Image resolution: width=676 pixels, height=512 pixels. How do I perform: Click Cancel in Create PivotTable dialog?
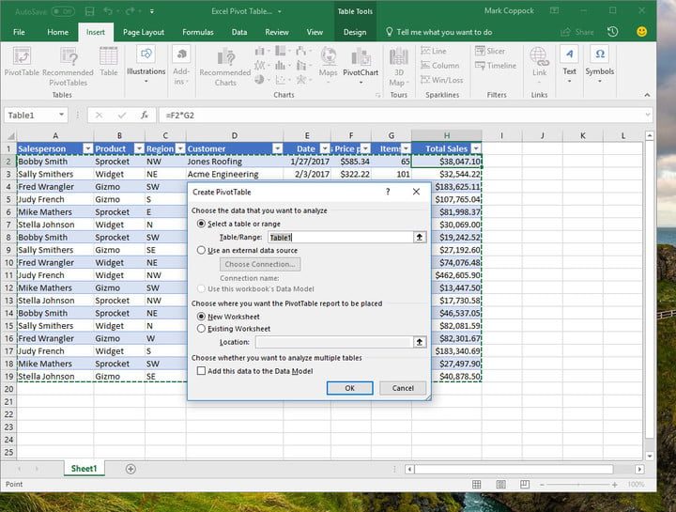coord(403,388)
